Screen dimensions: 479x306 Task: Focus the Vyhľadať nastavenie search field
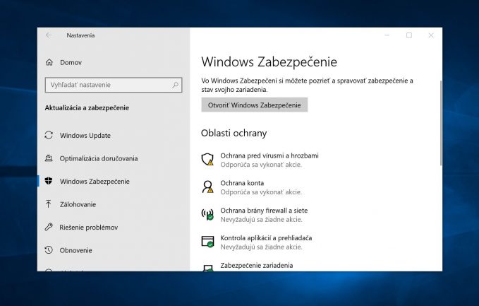(114, 85)
